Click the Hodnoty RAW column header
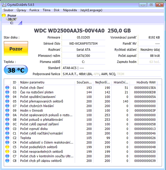 pyautogui.click(x=146, y=82)
